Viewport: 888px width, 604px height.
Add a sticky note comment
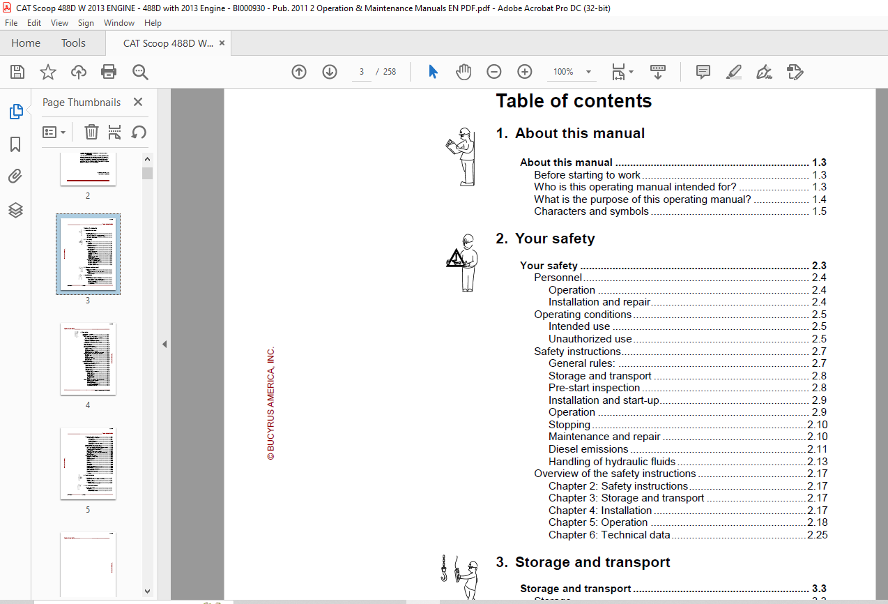point(703,71)
